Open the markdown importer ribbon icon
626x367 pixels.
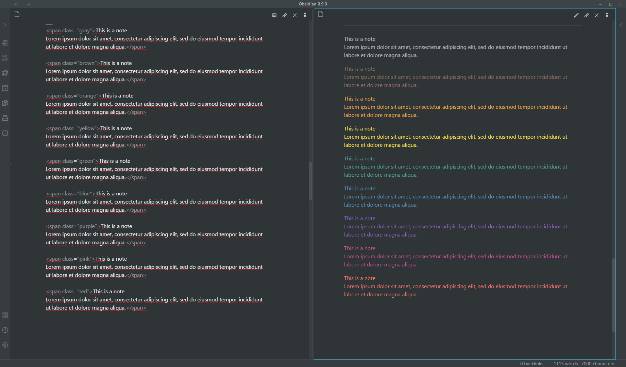click(x=5, y=73)
